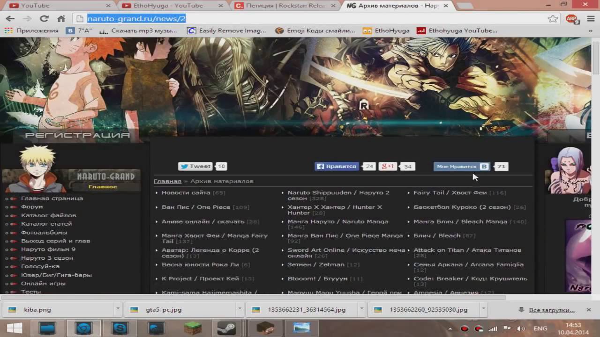600x337 pixels.
Task: Click the Facebook Нравится button
Action: click(x=337, y=166)
